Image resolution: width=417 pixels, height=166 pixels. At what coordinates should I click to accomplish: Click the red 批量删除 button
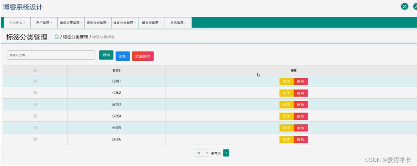[x=143, y=56]
